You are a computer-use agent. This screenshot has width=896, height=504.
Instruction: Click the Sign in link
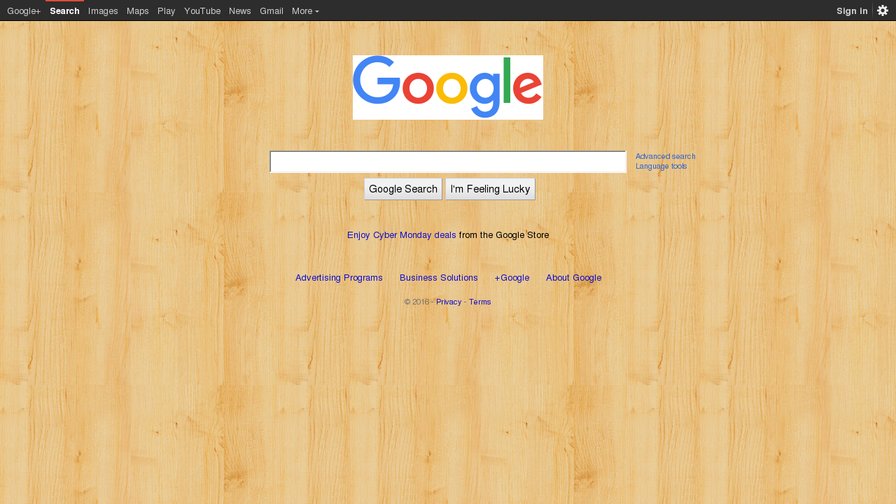[852, 10]
